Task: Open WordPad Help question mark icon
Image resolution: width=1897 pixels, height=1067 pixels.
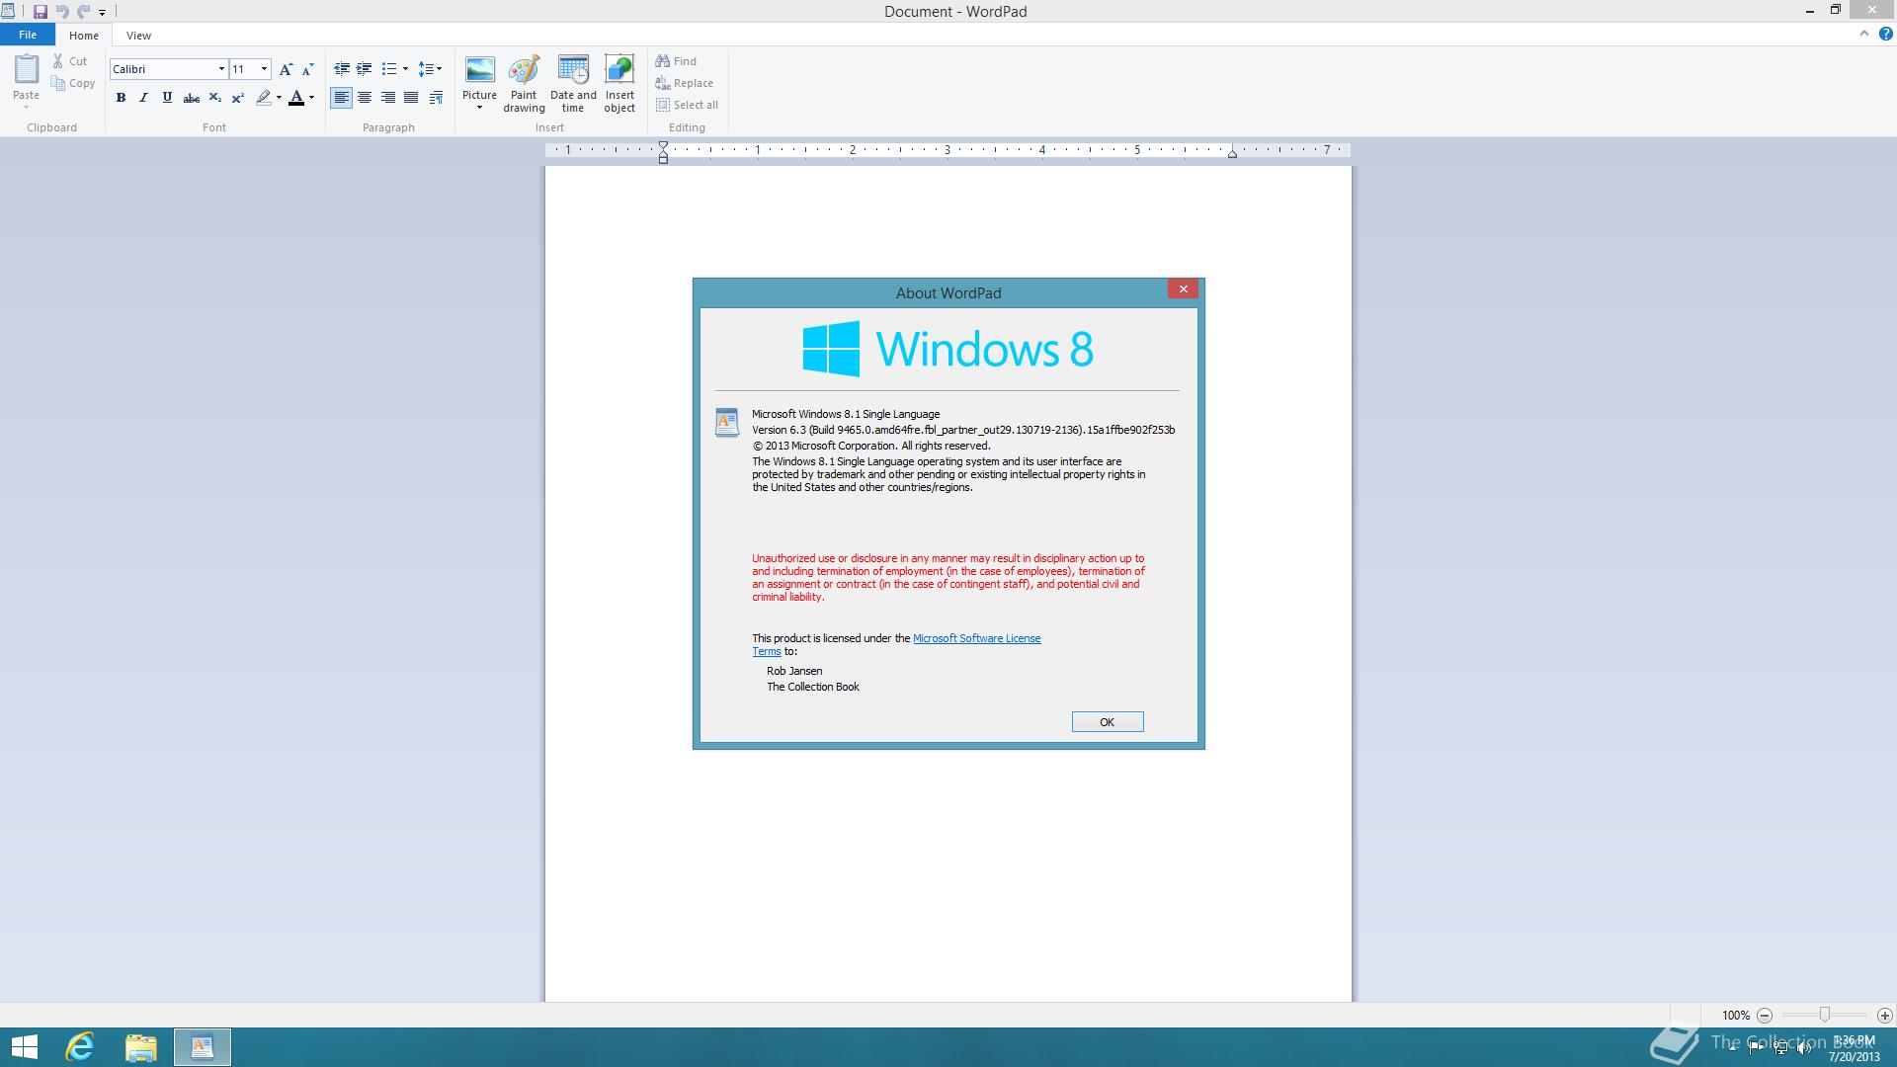Action: [1885, 34]
